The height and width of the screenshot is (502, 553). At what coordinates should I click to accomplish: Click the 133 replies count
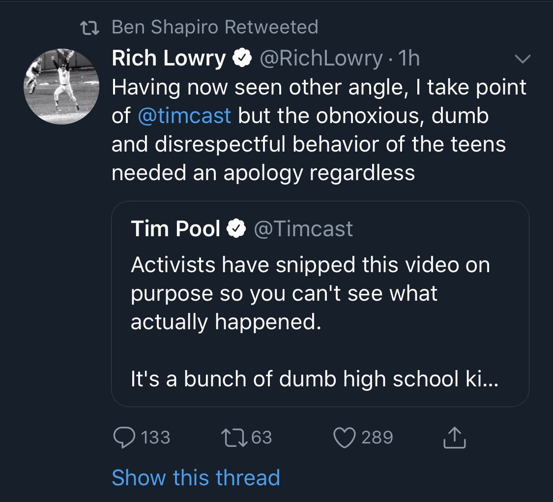155,438
